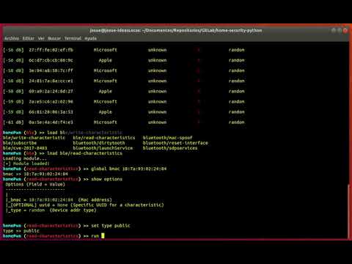Click the MAC address 24:81:7a:8a:cc:e1

coord(51,81)
